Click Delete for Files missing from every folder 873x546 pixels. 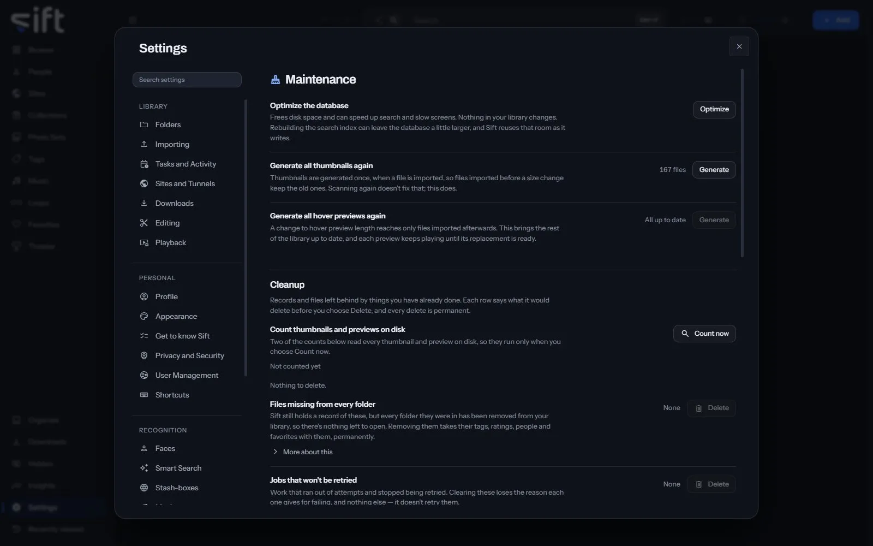711,408
